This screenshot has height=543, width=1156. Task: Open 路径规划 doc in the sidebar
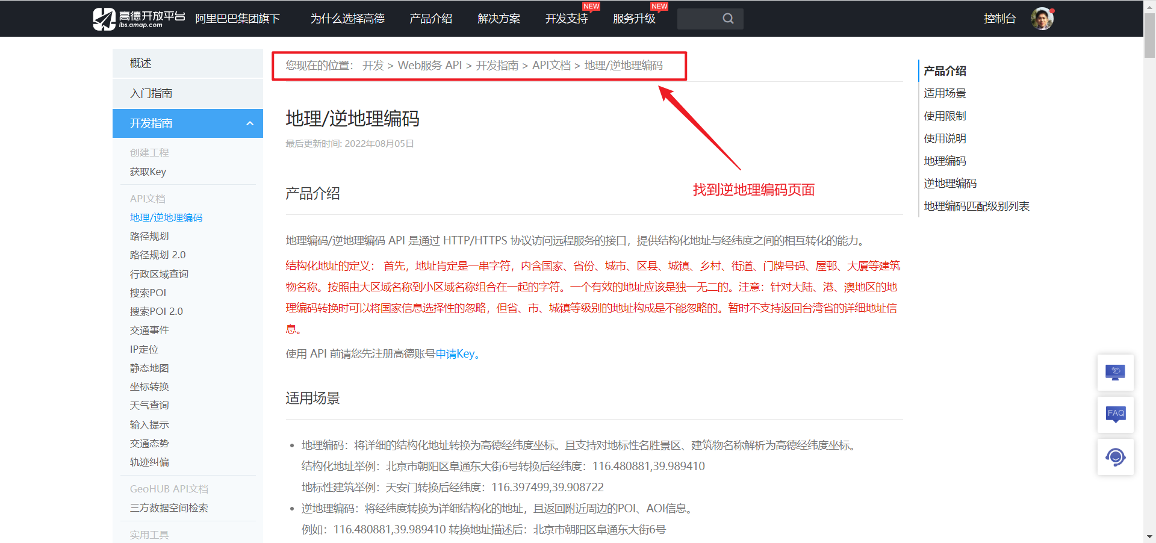click(x=149, y=236)
